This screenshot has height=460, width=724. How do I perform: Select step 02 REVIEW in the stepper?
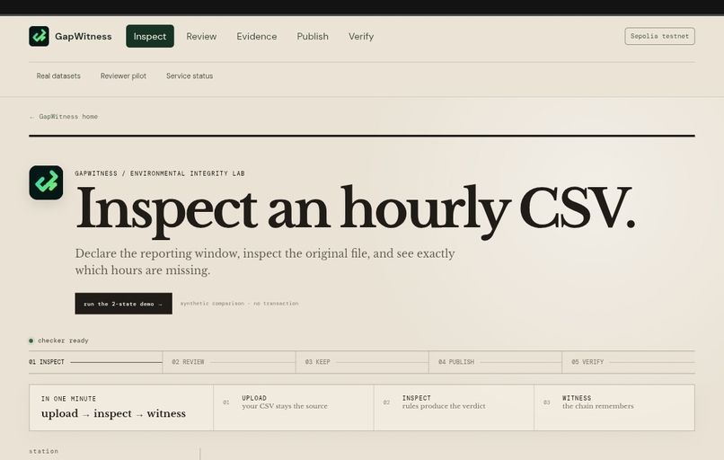coord(229,362)
